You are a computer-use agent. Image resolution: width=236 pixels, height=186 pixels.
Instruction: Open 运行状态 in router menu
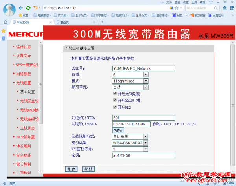click(x=24, y=47)
